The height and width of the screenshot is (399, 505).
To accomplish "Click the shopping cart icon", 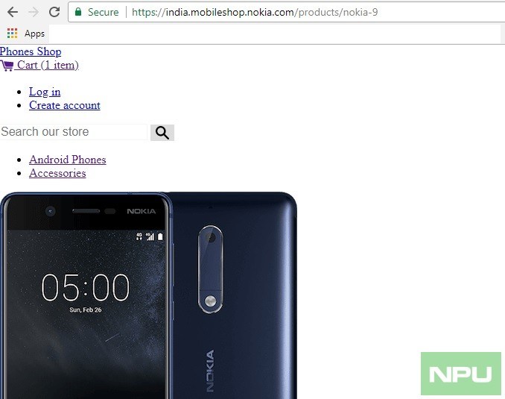I will [7, 66].
